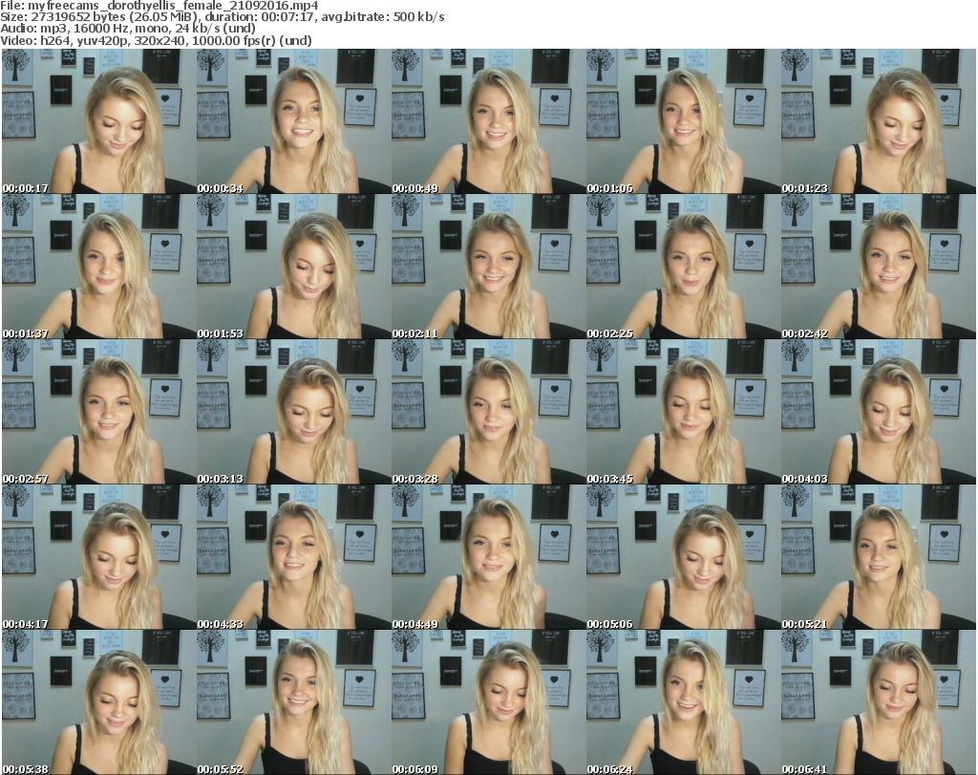
Task: Select the frame at 00:00:34
Action: click(293, 121)
